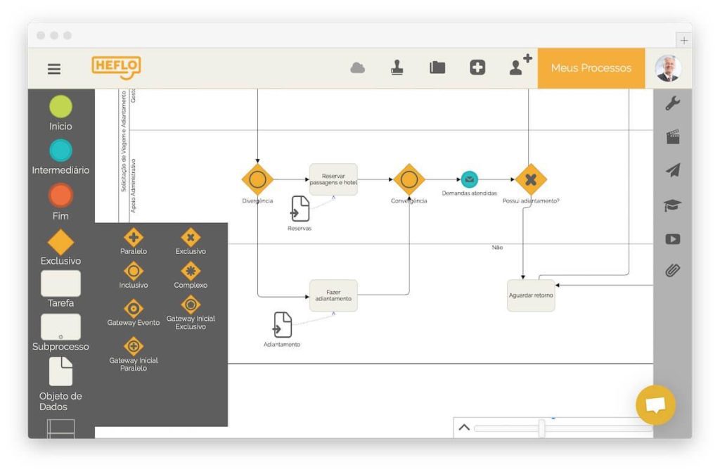Open the chat support bubble

655,405
